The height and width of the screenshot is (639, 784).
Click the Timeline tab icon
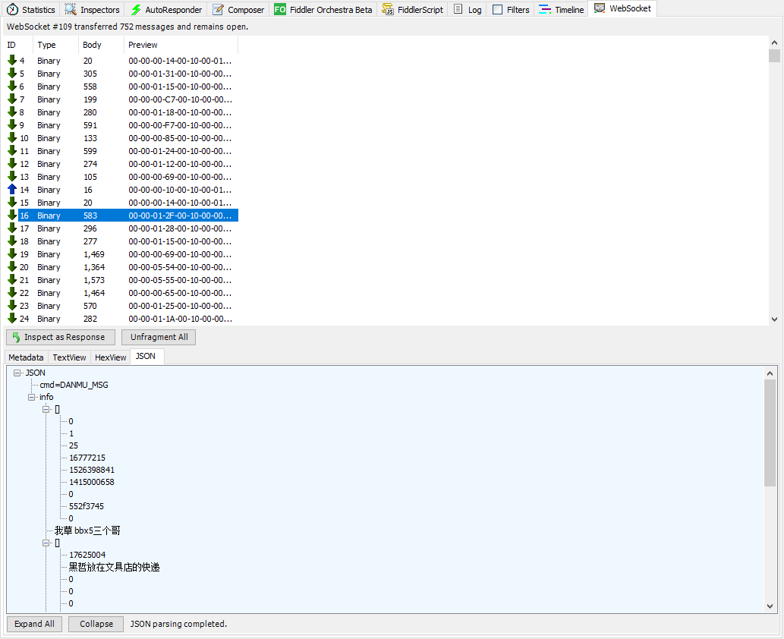pyautogui.click(x=545, y=10)
